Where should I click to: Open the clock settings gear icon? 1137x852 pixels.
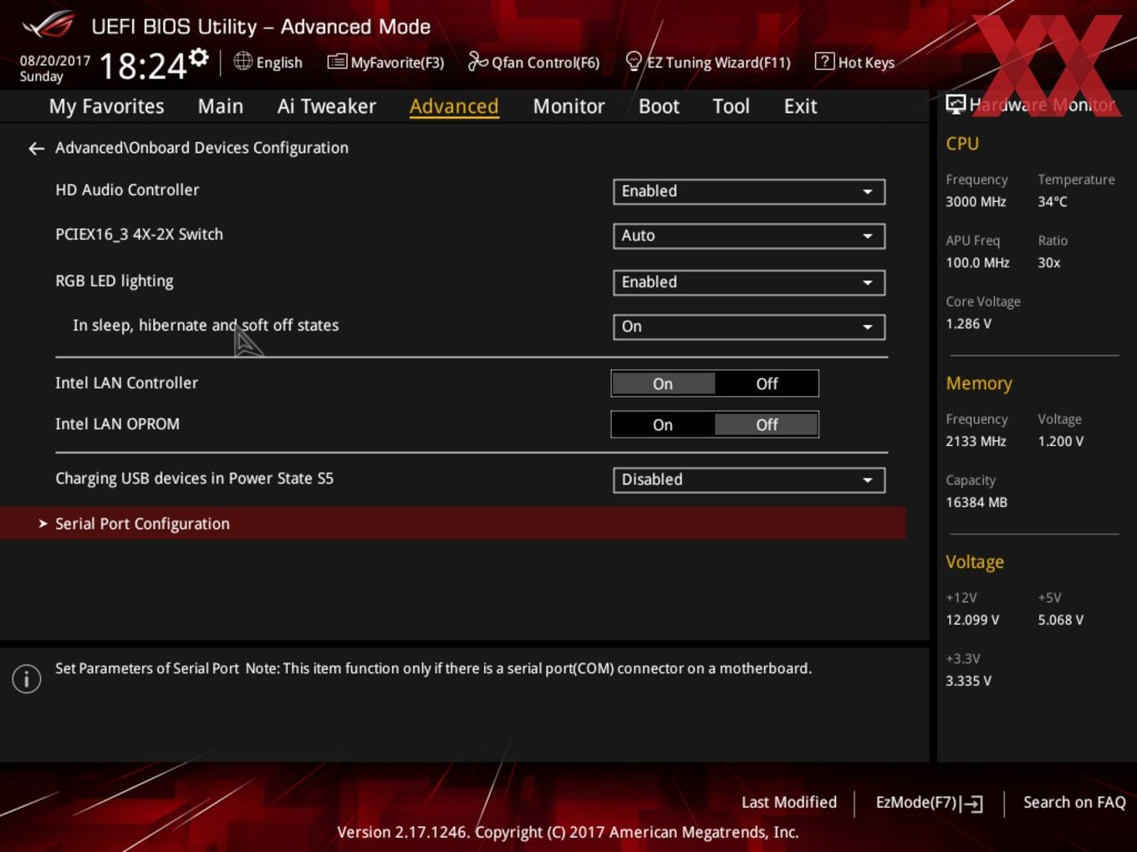coord(199,57)
